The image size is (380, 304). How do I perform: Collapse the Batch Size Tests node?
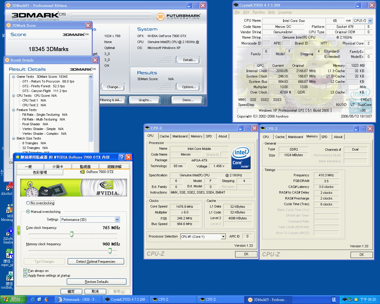coord(14,138)
